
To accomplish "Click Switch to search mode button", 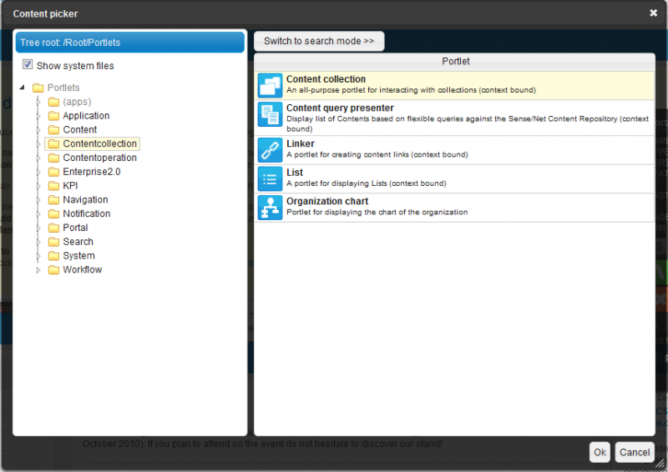I will click(x=319, y=42).
